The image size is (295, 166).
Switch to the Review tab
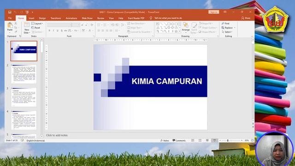pyautogui.click(x=100, y=18)
